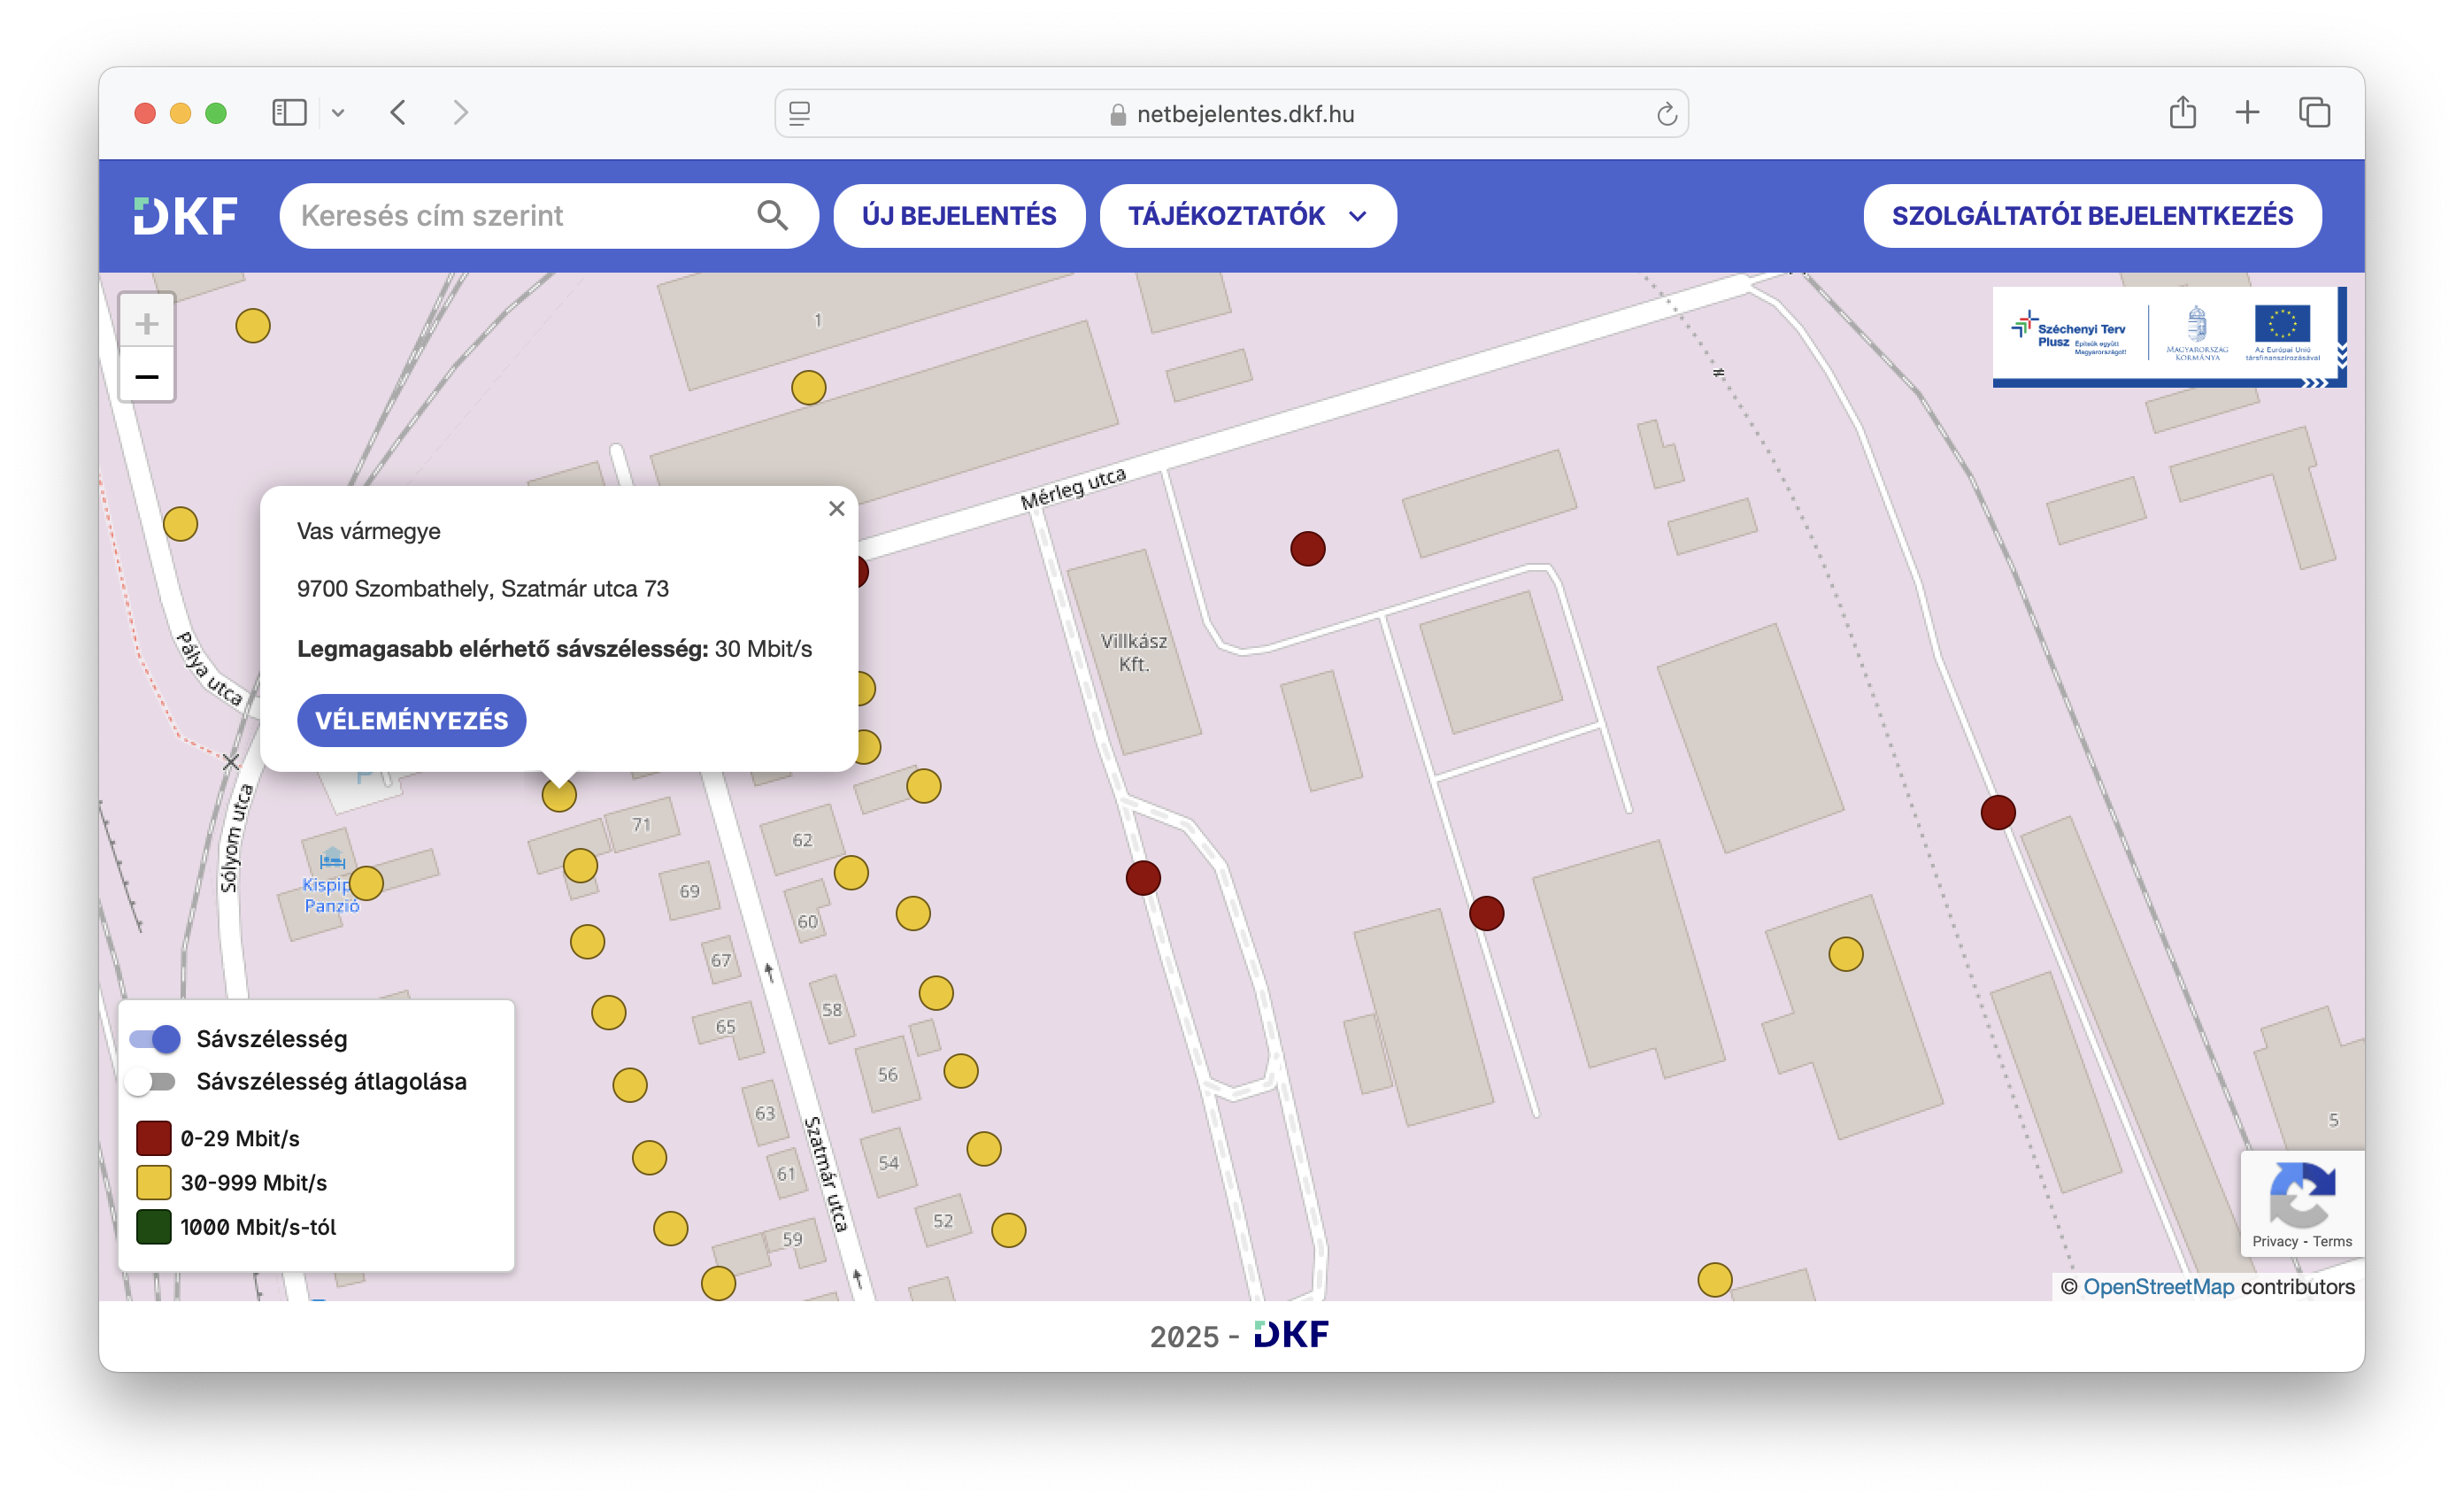2464x1503 pixels.
Task: Click the DKF logo in header
Action: tap(186, 216)
